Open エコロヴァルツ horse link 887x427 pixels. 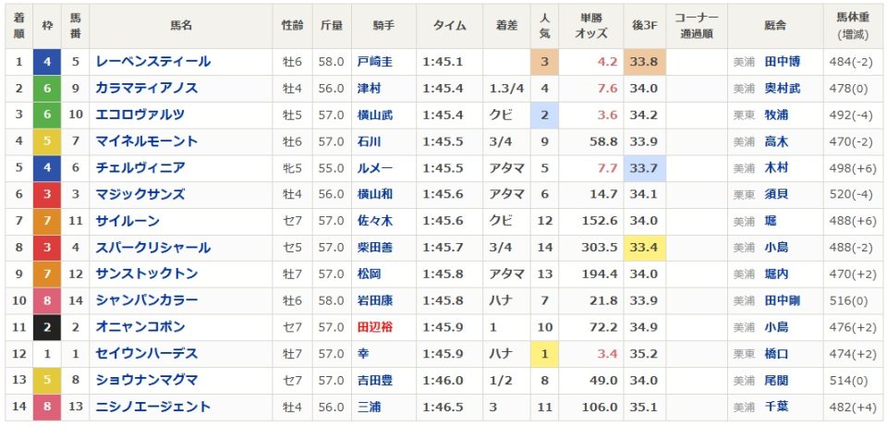(x=140, y=115)
